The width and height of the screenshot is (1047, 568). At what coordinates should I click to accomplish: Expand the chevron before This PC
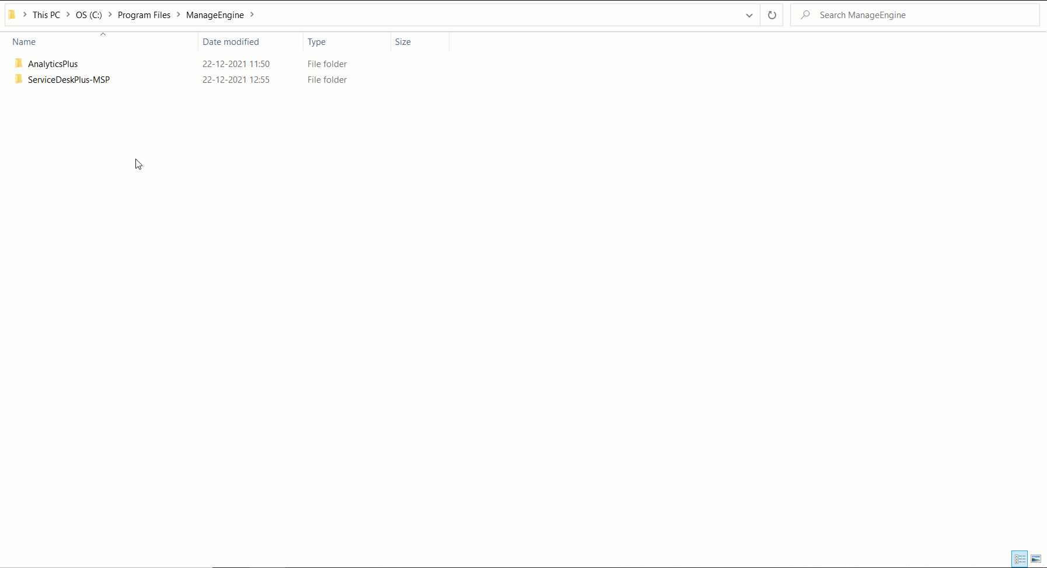tap(25, 15)
